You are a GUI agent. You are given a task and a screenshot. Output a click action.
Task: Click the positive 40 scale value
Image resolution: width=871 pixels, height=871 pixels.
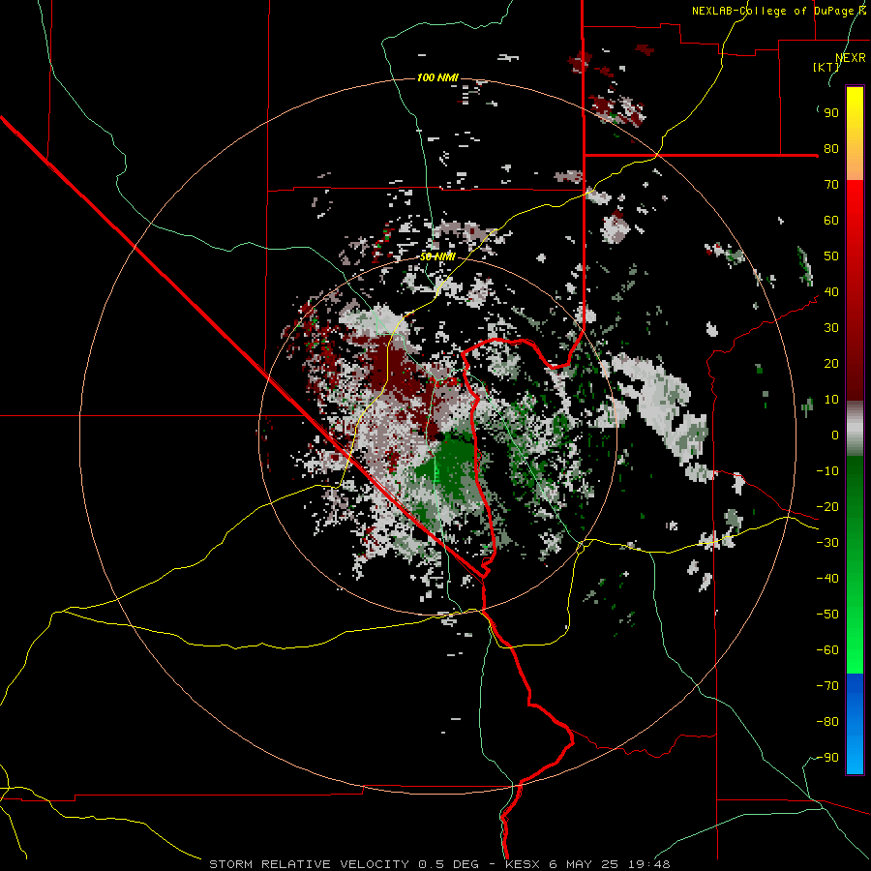[x=831, y=292]
